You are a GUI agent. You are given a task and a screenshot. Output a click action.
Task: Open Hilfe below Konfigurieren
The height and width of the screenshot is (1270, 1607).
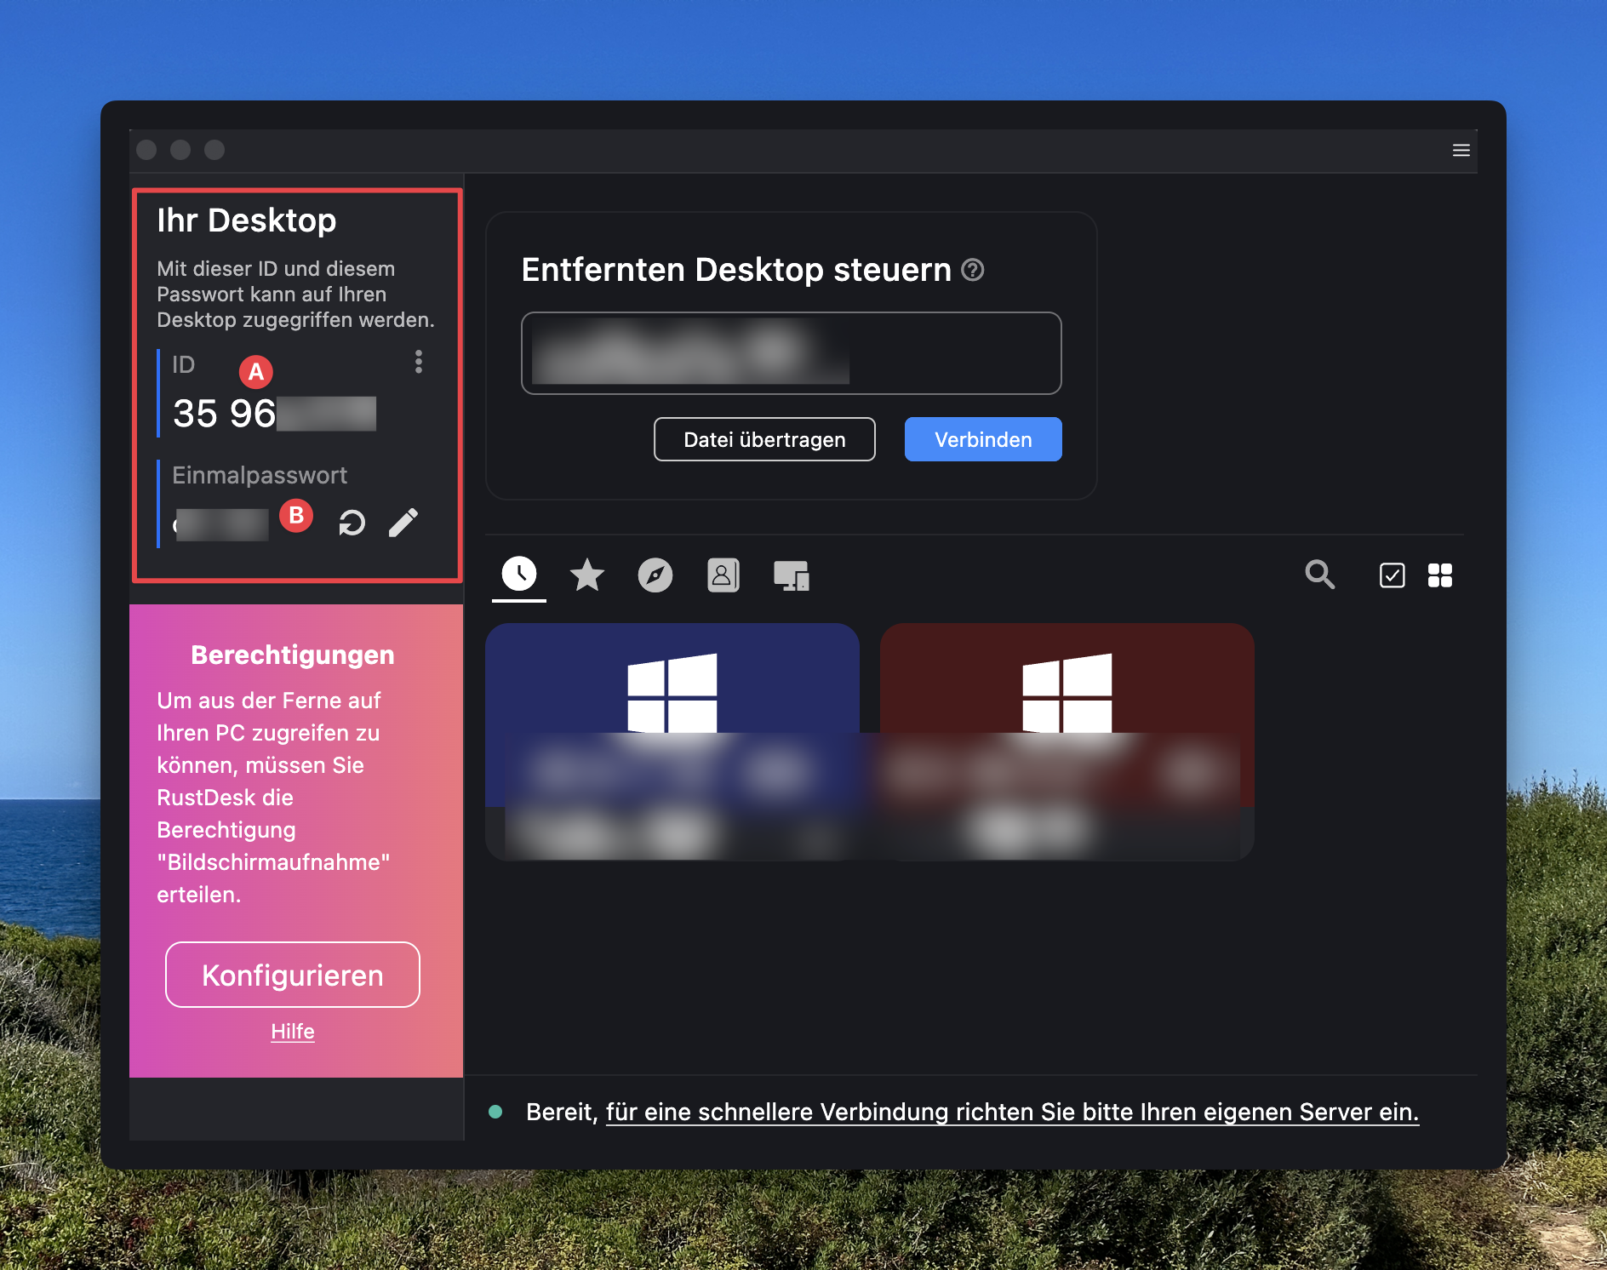(292, 1031)
